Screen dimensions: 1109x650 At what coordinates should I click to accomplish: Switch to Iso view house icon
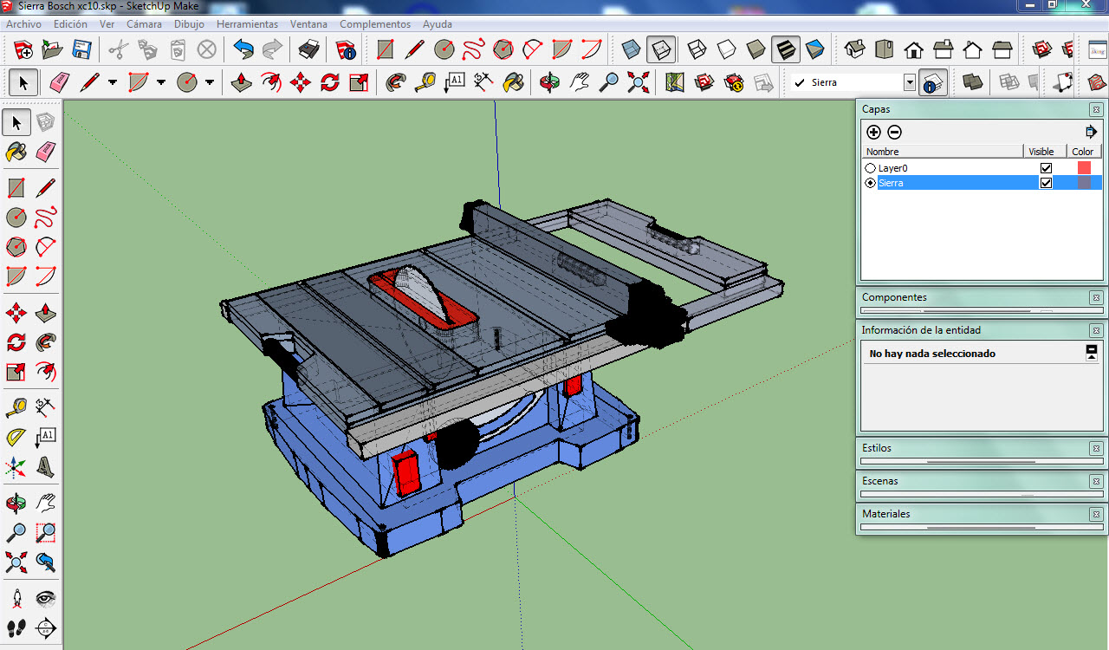(855, 49)
